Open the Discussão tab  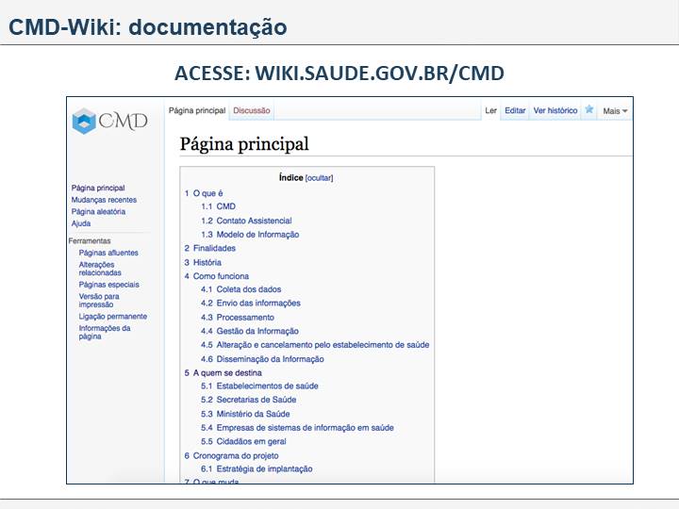point(252,110)
